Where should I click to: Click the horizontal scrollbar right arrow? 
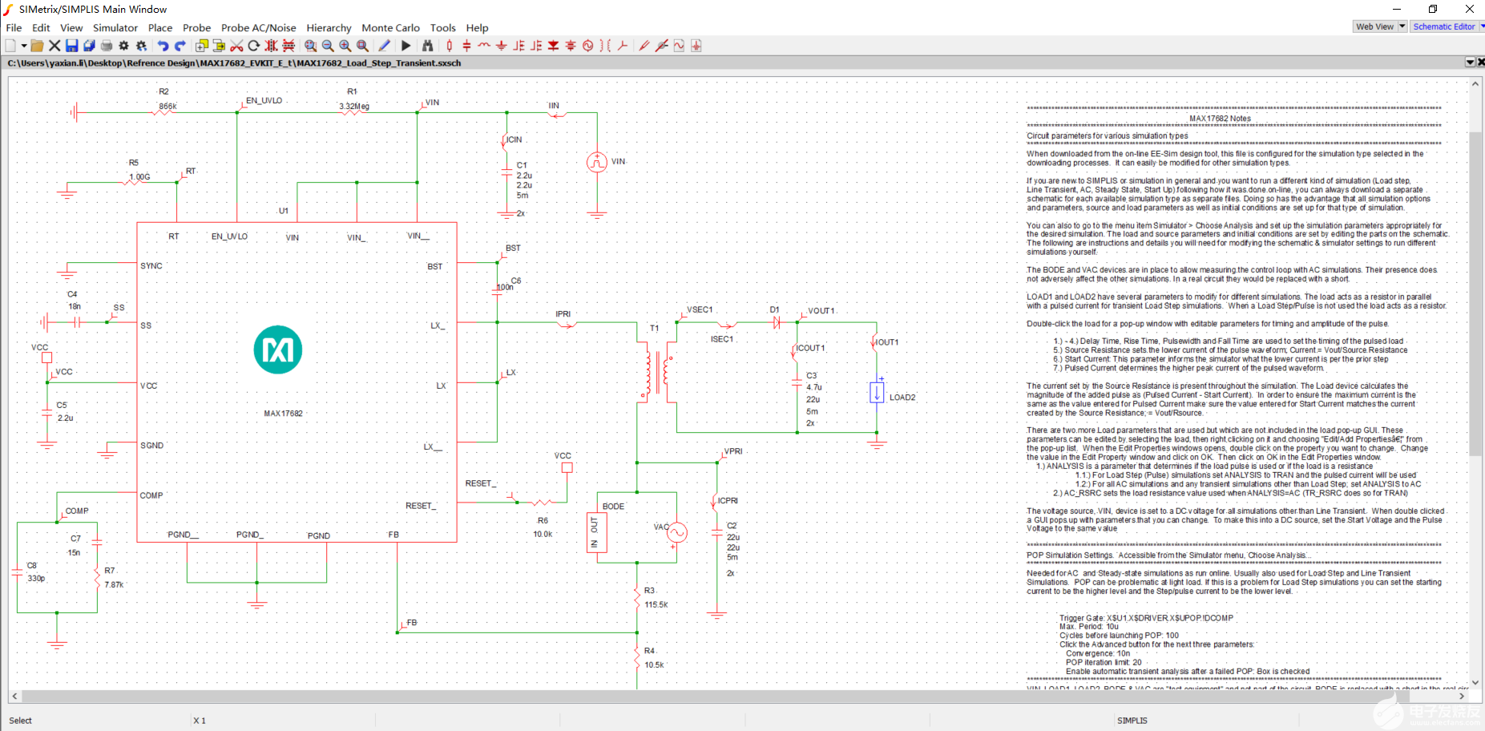pyautogui.click(x=1462, y=696)
